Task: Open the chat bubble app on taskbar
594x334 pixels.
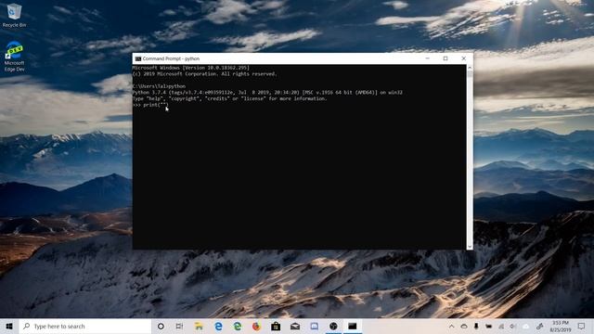Action: (314, 326)
